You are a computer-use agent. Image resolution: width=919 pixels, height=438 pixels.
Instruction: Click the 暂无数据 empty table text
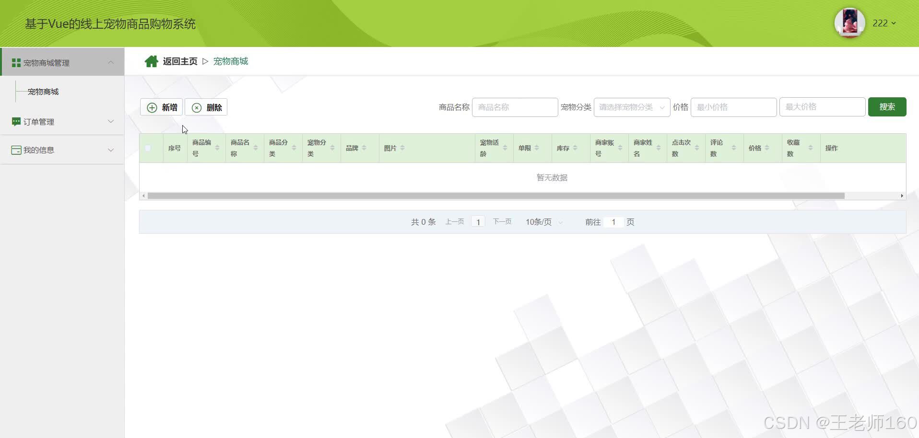click(552, 178)
